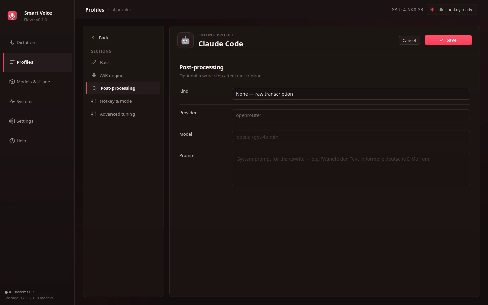Image resolution: width=488 pixels, height=305 pixels.
Task: Click the Models & Usage cube icon
Action: tap(12, 82)
